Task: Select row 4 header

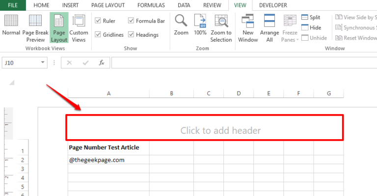Action: pyautogui.click(x=23, y=178)
